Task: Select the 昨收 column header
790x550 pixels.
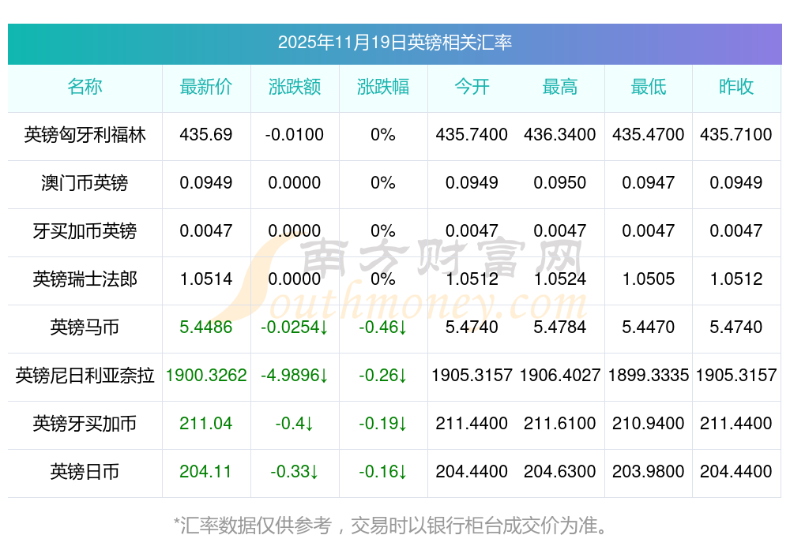Action: pyautogui.click(x=736, y=87)
